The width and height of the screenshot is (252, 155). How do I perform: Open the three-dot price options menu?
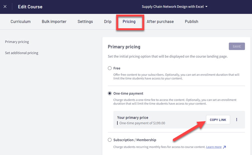(x=237, y=120)
